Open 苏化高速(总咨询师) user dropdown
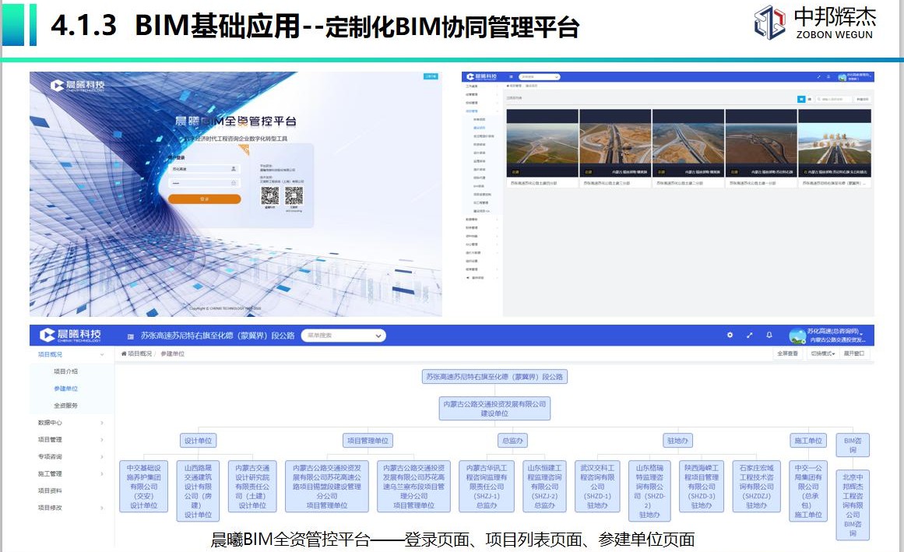 [836, 336]
